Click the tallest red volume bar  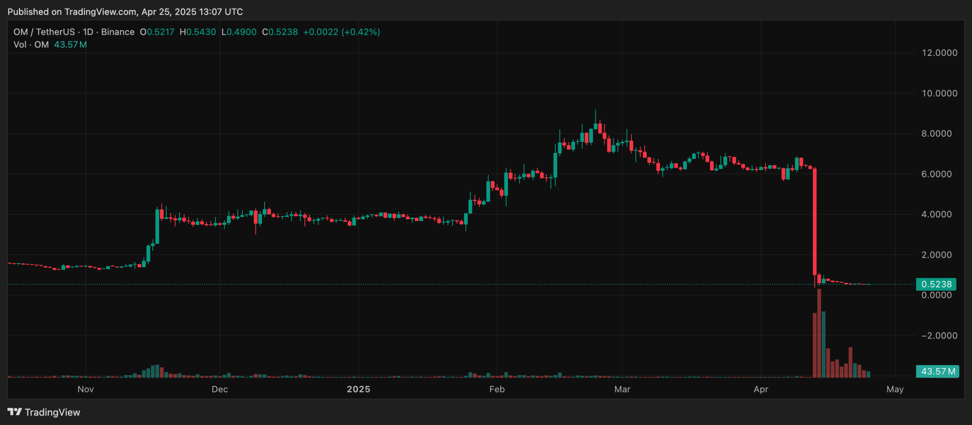point(819,334)
